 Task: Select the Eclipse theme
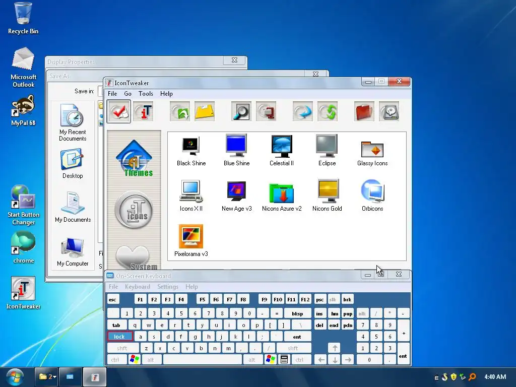327,151
